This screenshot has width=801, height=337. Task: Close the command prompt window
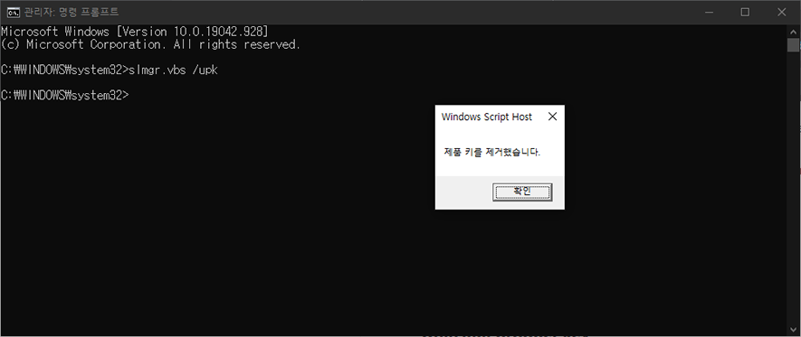click(x=782, y=13)
